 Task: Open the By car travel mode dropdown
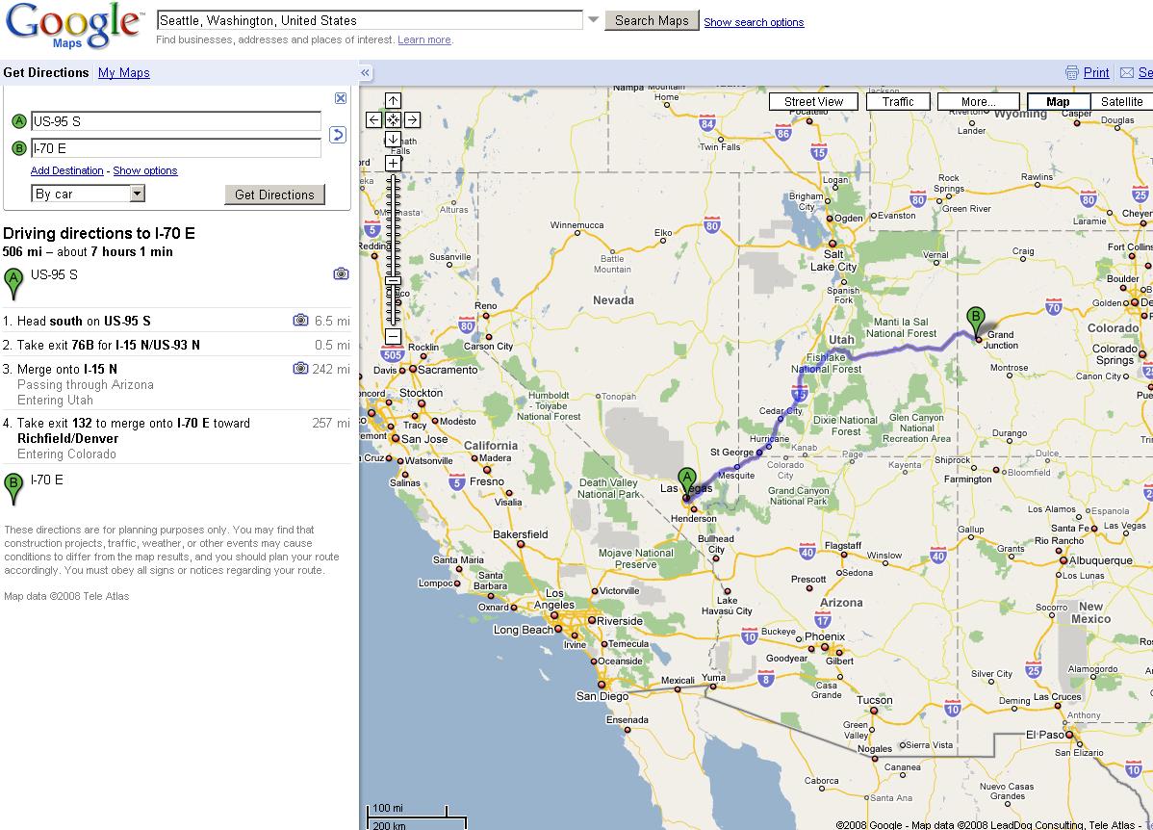click(x=137, y=194)
